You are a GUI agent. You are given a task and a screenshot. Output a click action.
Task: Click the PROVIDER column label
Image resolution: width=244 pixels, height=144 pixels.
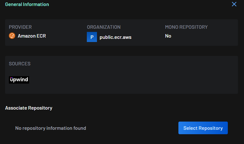pos(20,27)
